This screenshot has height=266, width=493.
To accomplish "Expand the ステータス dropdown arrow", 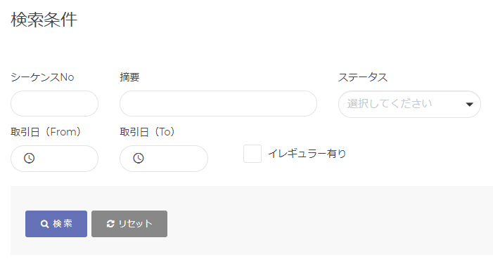I will tap(469, 105).
